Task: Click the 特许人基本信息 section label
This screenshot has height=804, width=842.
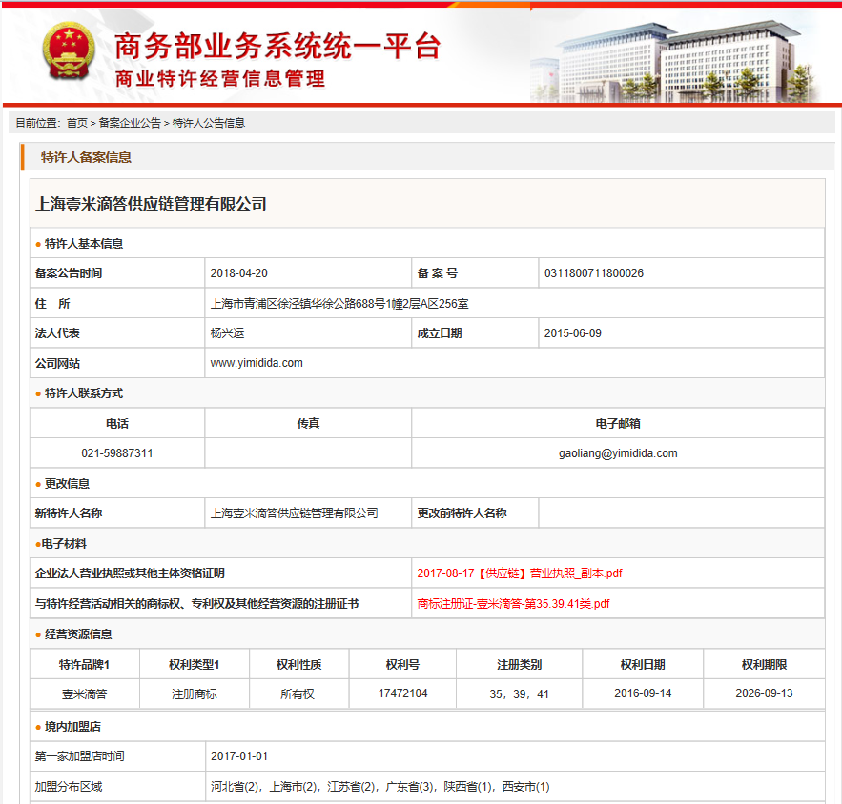Action: coord(84,244)
